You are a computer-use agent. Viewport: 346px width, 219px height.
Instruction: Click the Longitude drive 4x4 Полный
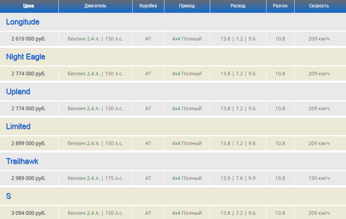click(187, 39)
